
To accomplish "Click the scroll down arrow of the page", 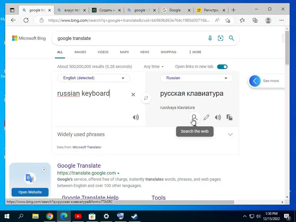I will pos(287,197).
